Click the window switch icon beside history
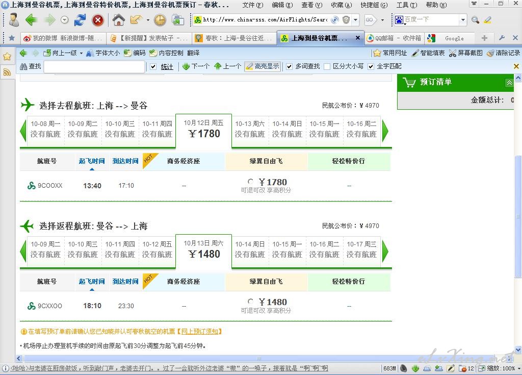The height and width of the screenshot is (375, 522). coord(178,20)
